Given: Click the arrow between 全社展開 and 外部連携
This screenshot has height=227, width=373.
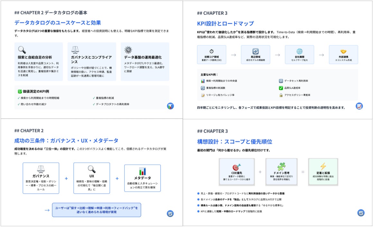Looking at the screenshot, I should (321, 54).
